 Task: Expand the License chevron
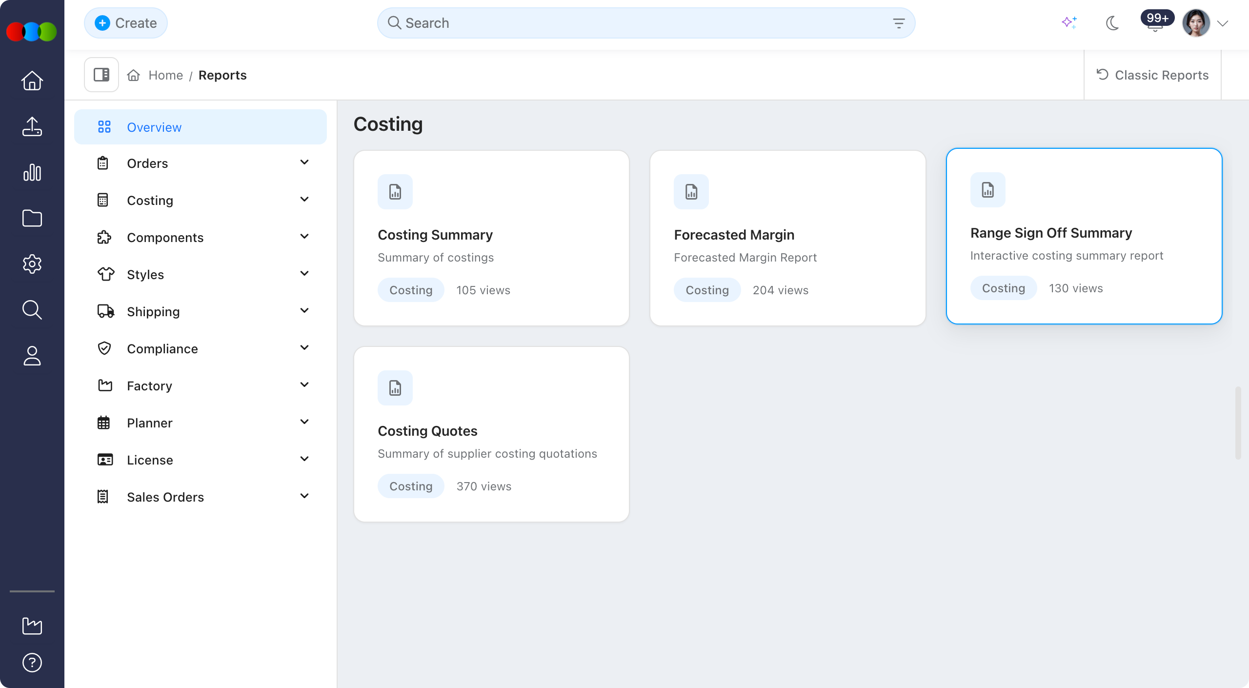[304, 459]
